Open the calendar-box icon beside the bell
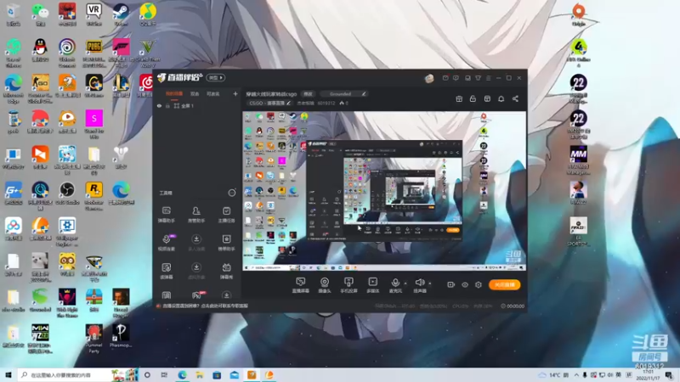The width and height of the screenshot is (680, 382). point(487,98)
